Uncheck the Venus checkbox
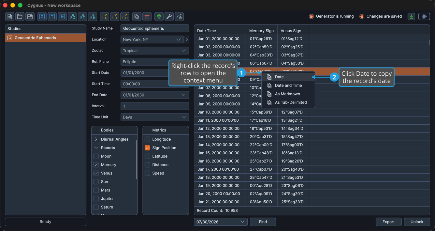This screenshot has height=231, width=435. pyautogui.click(x=96, y=173)
